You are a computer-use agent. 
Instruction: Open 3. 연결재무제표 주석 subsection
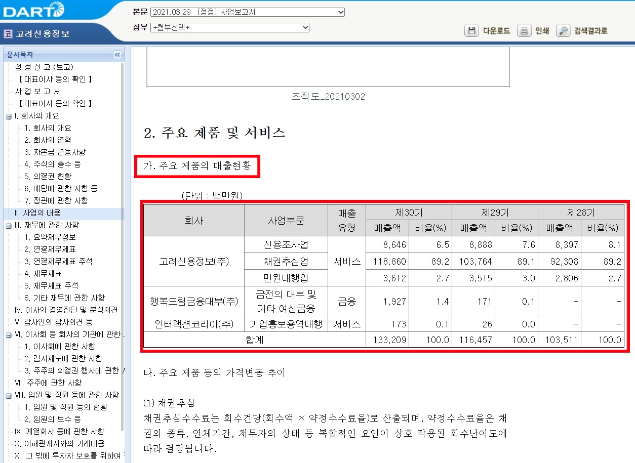pyautogui.click(x=58, y=261)
